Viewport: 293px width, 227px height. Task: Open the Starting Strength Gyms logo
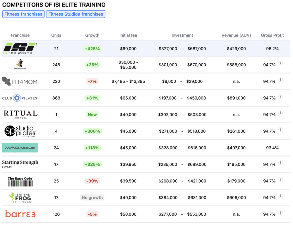(x=20, y=164)
